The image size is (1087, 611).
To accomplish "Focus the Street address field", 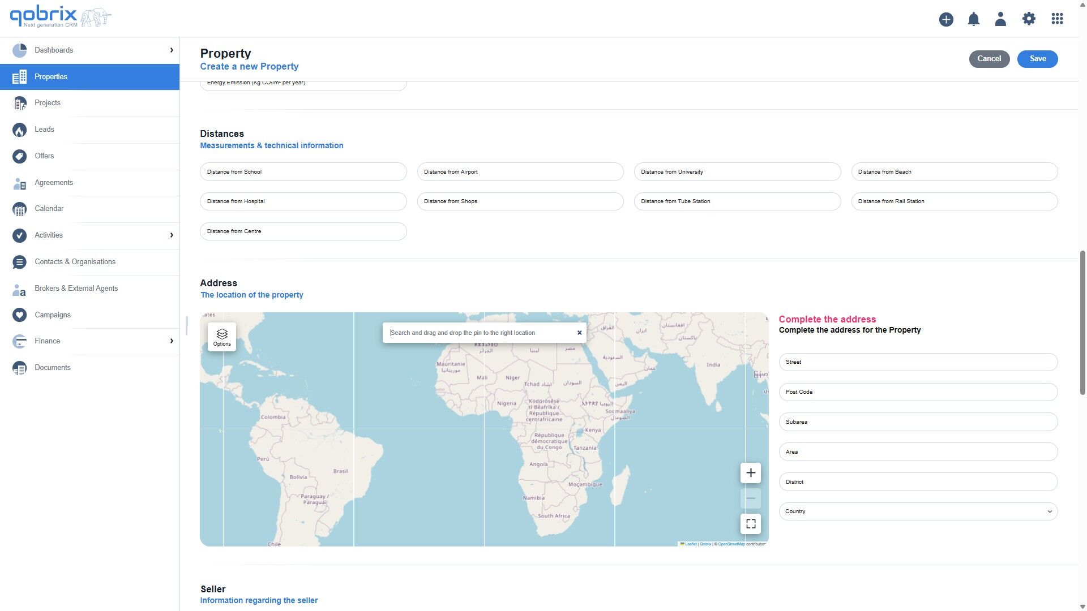I will [x=918, y=362].
